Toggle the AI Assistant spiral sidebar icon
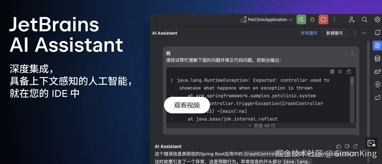The height and width of the screenshot is (164, 382). [377, 46]
